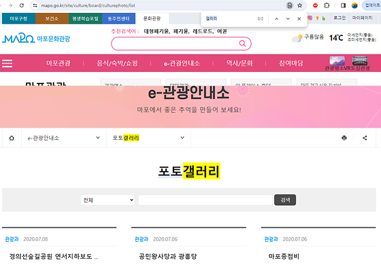Screen dimensions: 381x269
Task: Click the gallery keyword input field
Action: point(205,200)
